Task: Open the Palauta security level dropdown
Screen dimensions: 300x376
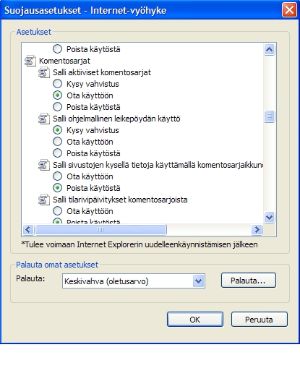Action: [198, 281]
